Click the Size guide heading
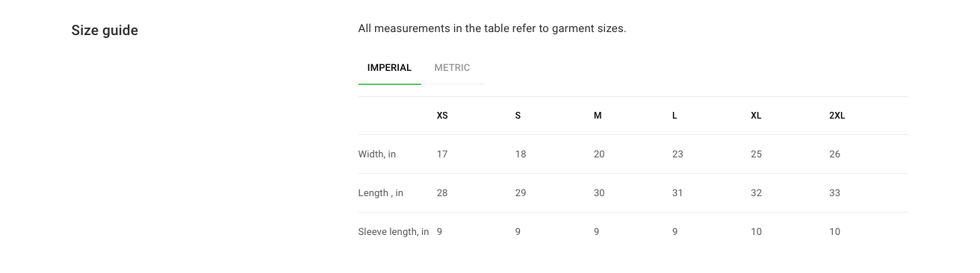Image resolution: width=980 pixels, height=273 pixels. click(x=105, y=31)
